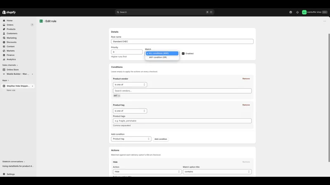This screenshot has width=330, height=185.
Task: Expand Sidekick conversations
Action: [x=14, y=162]
